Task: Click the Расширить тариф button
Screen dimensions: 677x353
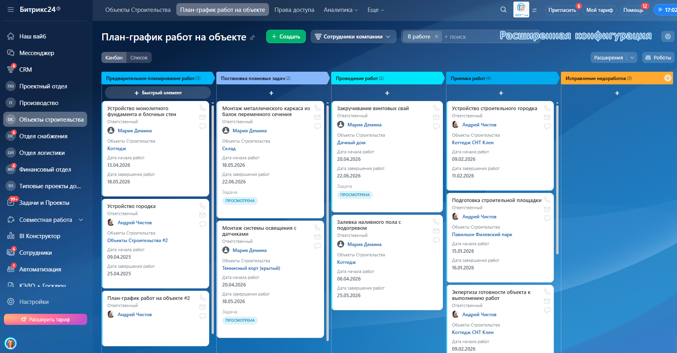Action: coord(46,319)
